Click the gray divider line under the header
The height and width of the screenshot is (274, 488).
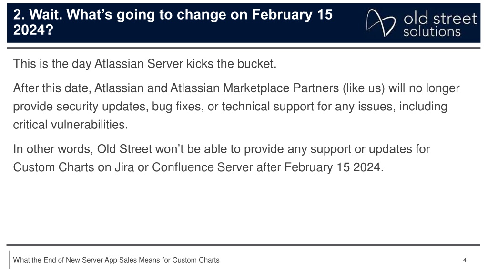(244, 48)
